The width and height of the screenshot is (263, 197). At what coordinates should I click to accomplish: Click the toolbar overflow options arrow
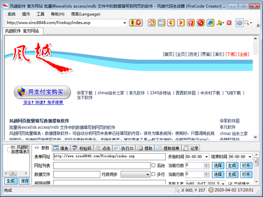tap(258, 25)
